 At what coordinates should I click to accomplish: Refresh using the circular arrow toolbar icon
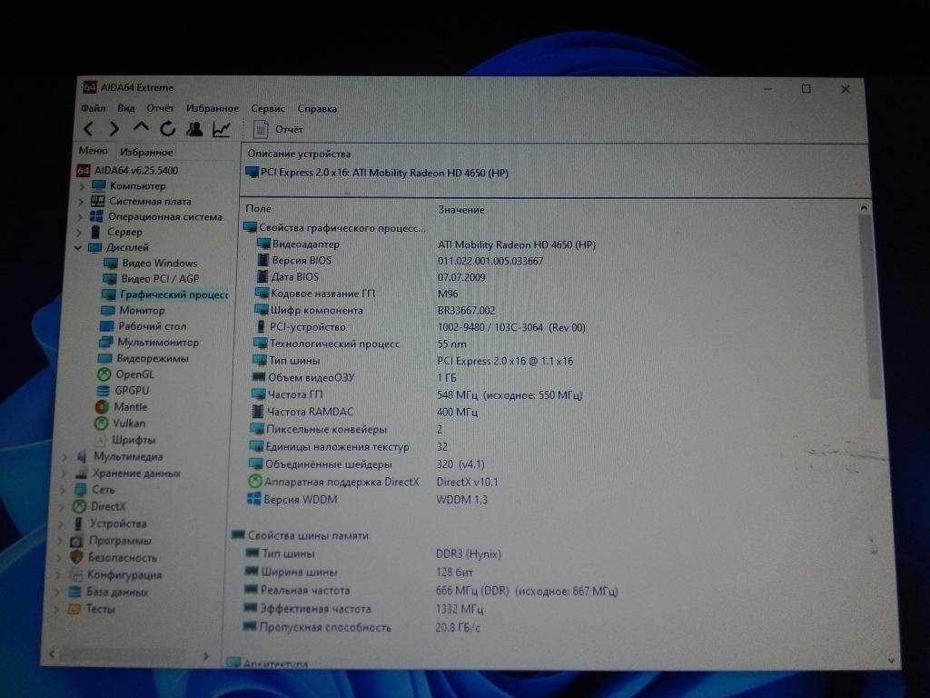(x=167, y=129)
